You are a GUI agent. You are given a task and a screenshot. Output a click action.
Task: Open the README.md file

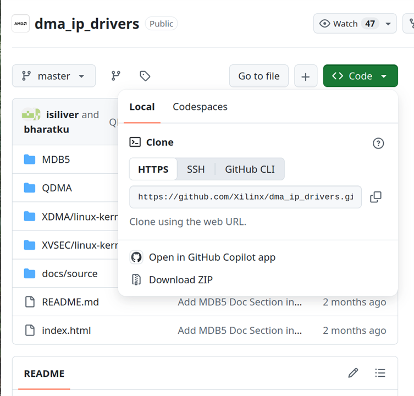70,302
